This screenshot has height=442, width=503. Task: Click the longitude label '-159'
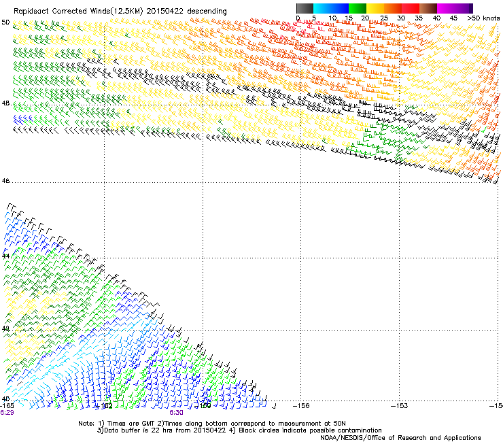click(x=203, y=406)
